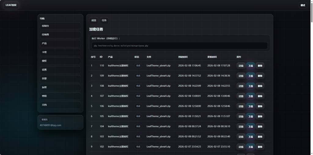This screenshot has width=313, height=155.
Task: Open 控制台 in the sidebar navigation
Action: (x=60, y=26)
